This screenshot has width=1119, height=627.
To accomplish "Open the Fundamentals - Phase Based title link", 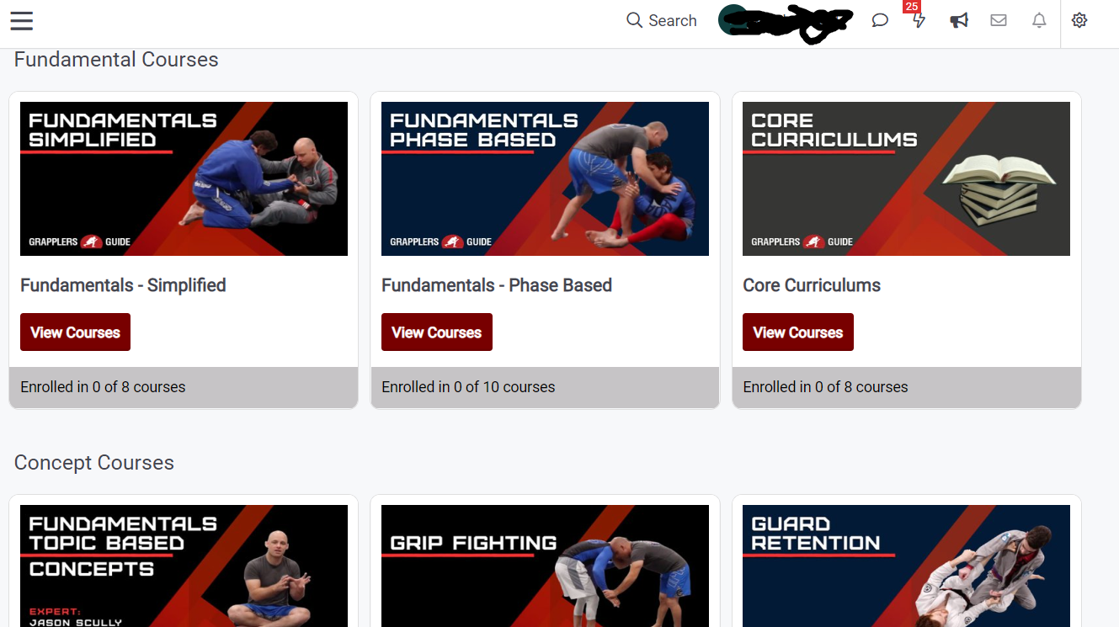I will click(497, 285).
